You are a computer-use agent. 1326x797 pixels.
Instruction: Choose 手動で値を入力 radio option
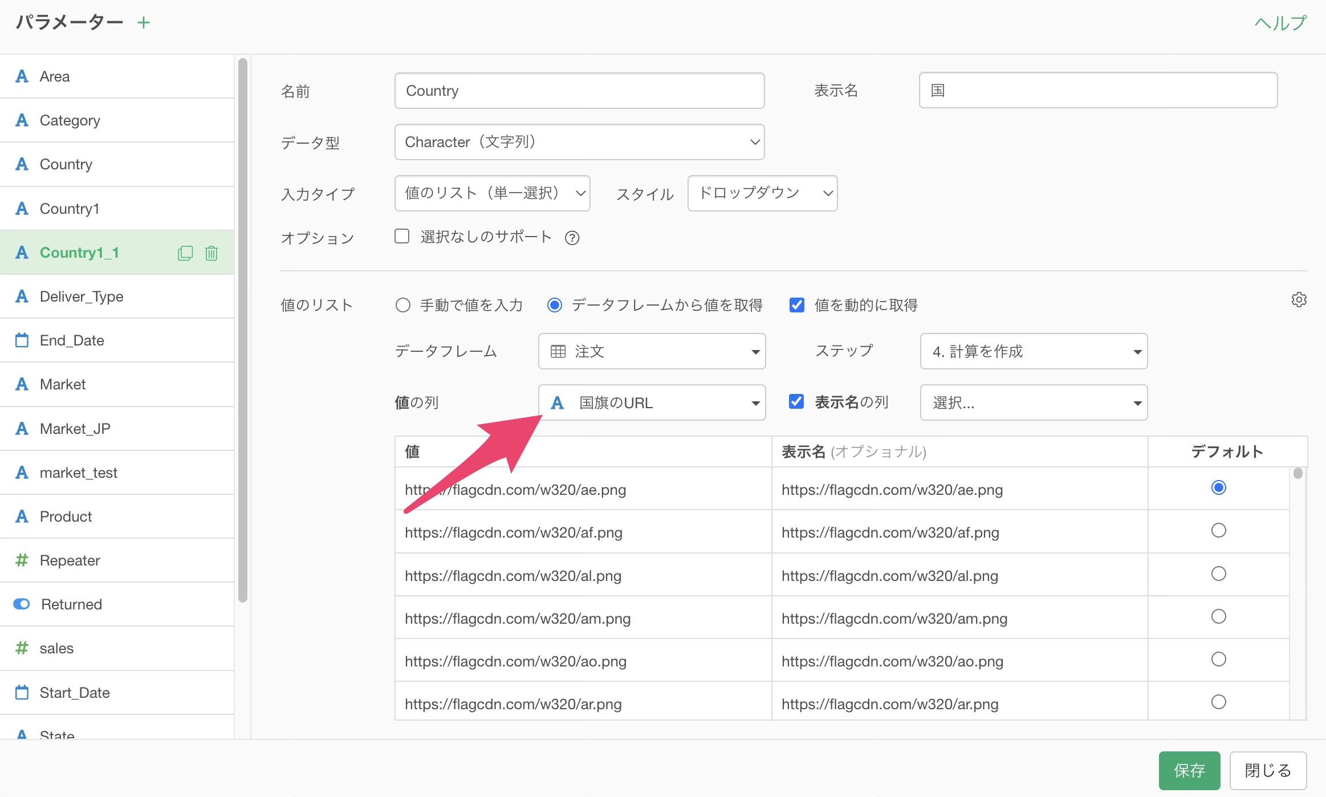click(403, 306)
